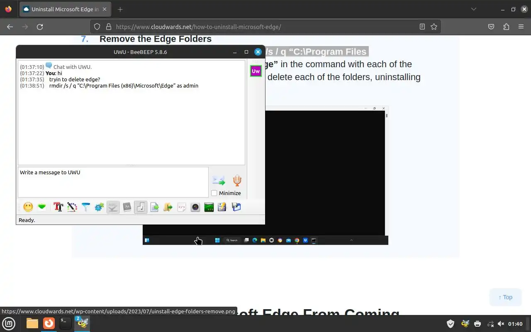The image size is (531, 332).
Task: Save the chat with floppy disk icon
Action: pyautogui.click(x=236, y=207)
